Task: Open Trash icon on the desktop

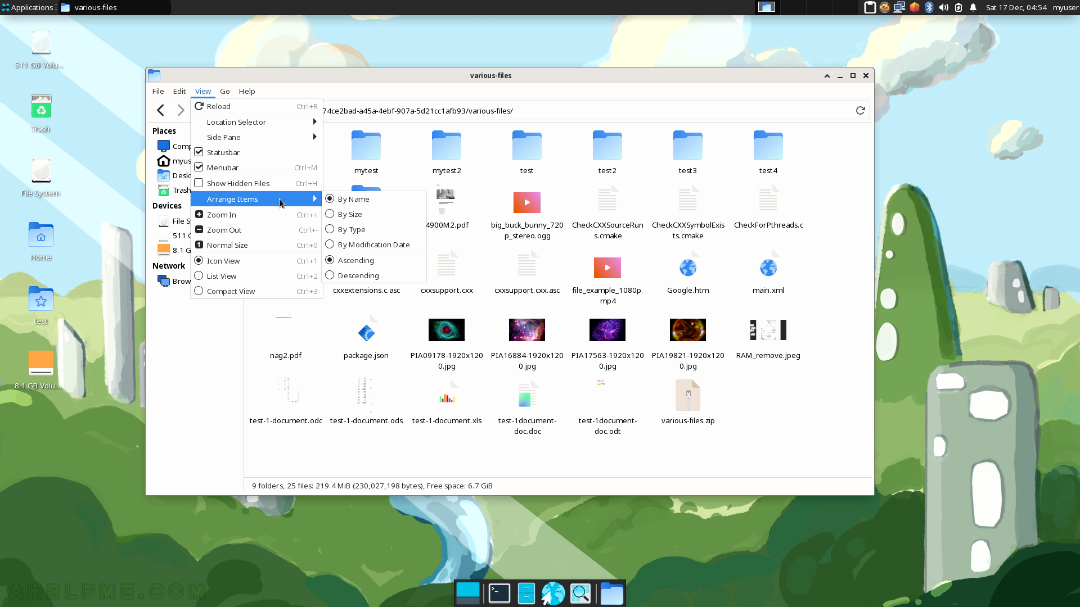Action: click(x=41, y=106)
